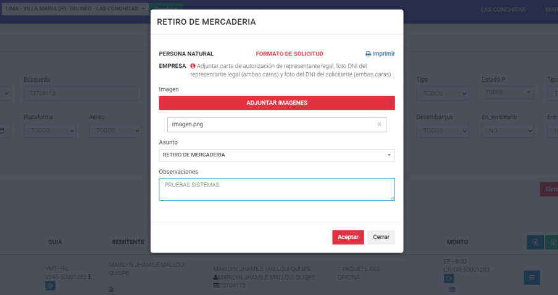Click the ADJUNTAR IMAGENES button

(x=277, y=103)
